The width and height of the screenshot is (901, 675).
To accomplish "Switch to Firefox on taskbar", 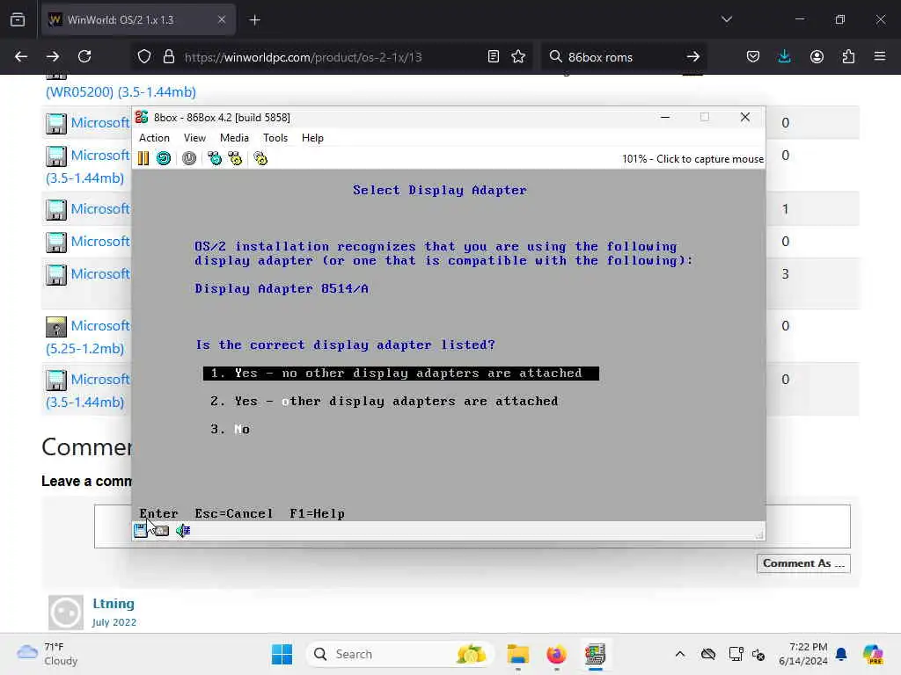I will 556,654.
